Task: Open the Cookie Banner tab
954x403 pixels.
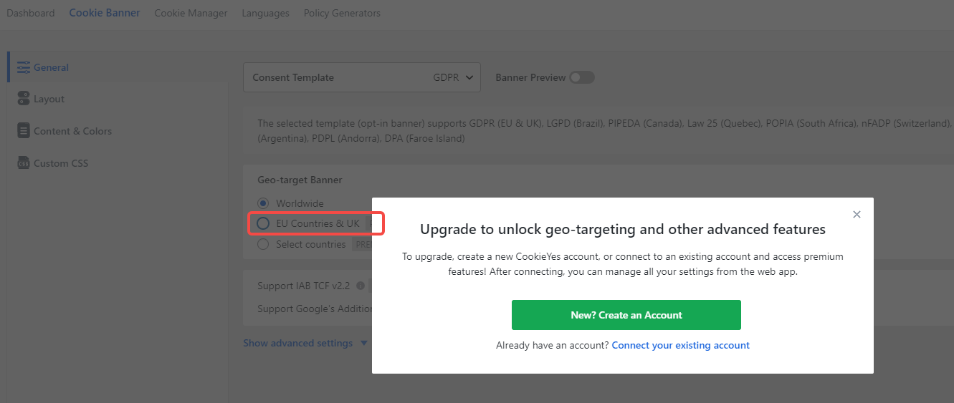Action: 105,13
